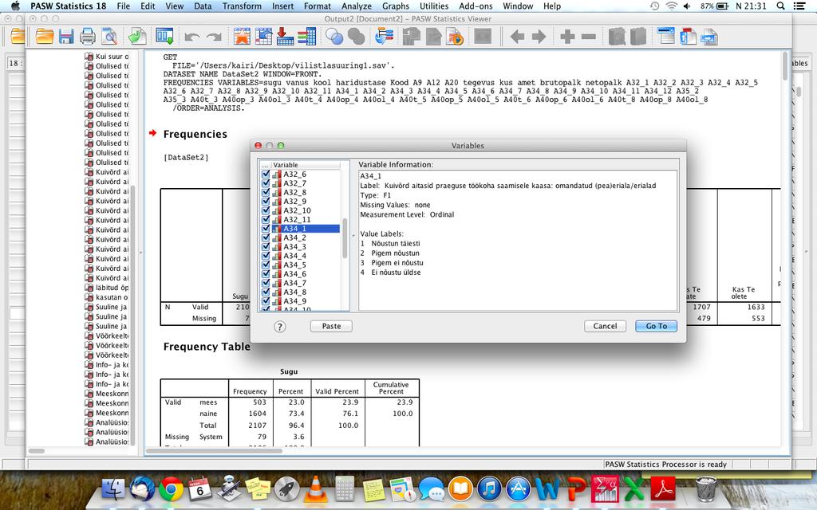
Task: Click Cancel in the Variables dialog
Action: point(605,326)
